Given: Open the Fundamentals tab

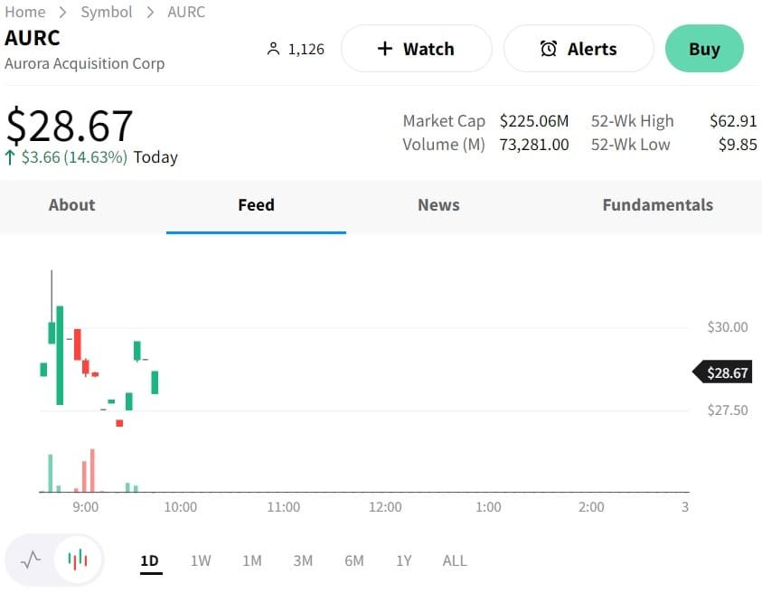Looking at the screenshot, I should tap(657, 205).
